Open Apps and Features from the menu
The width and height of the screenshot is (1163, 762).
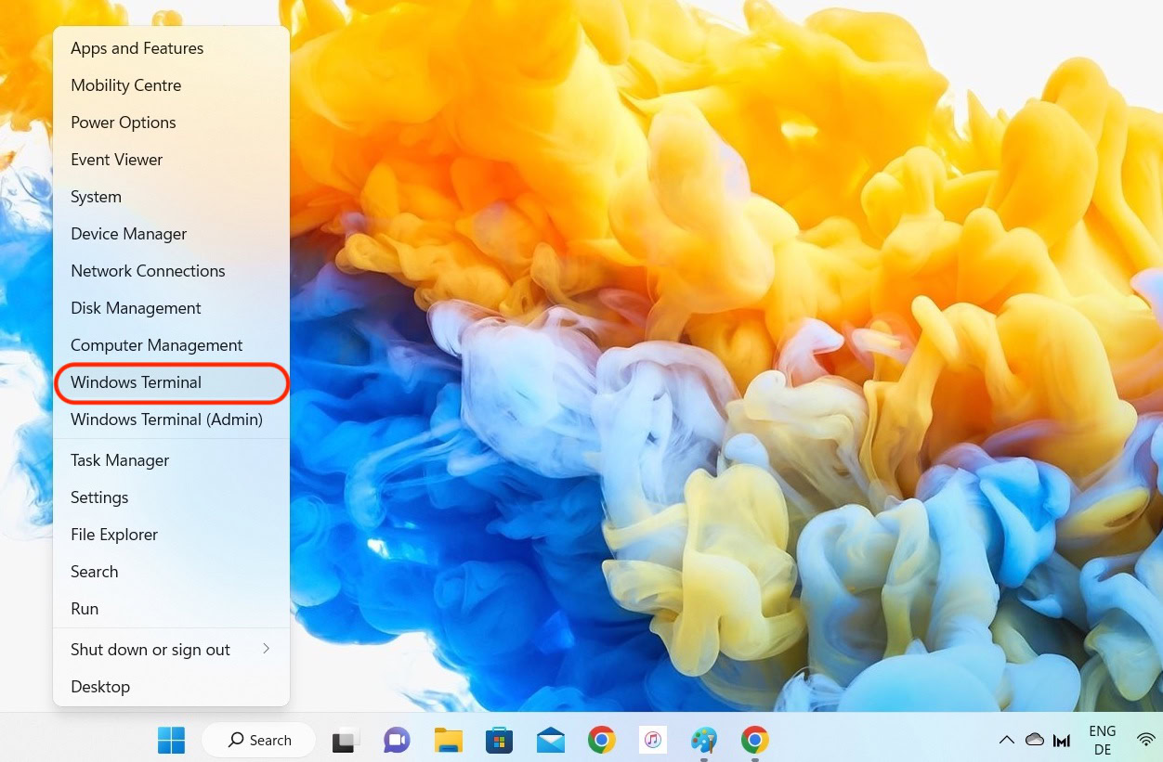click(172, 48)
